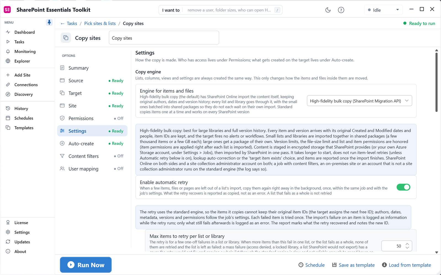This screenshot has height=275, width=441.
Task: Click Save as template
Action: point(353,265)
